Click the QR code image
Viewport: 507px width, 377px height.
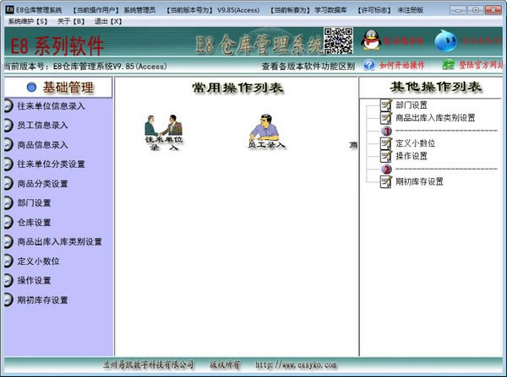[337, 40]
